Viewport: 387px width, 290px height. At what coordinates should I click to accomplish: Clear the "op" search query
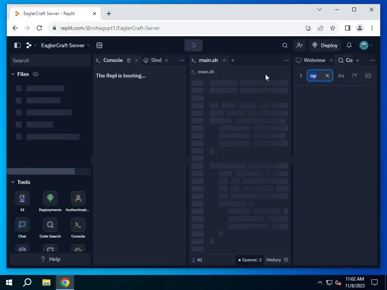327,76
